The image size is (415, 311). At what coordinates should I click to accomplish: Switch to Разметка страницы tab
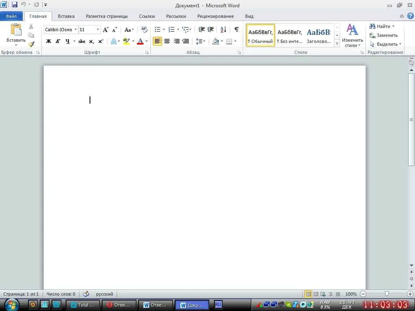click(x=107, y=16)
